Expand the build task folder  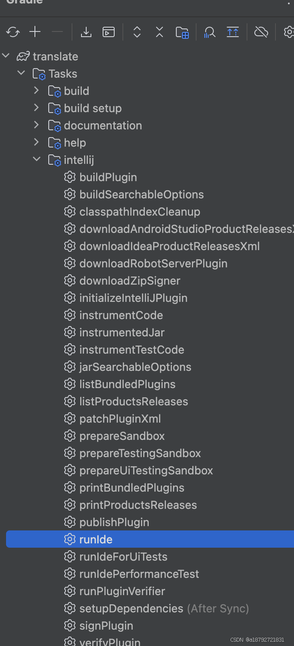(36, 91)
